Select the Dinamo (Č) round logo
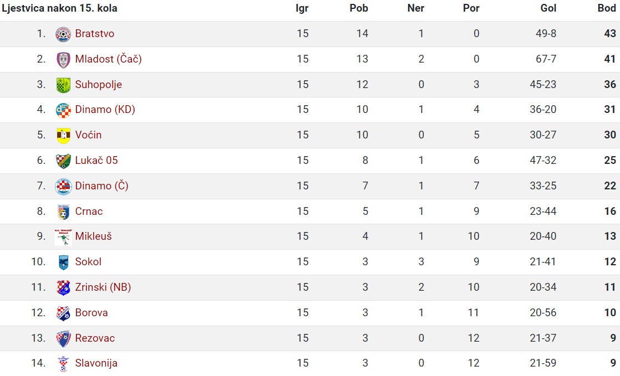The width and height of the screenshot is (620, 376). 63,187
